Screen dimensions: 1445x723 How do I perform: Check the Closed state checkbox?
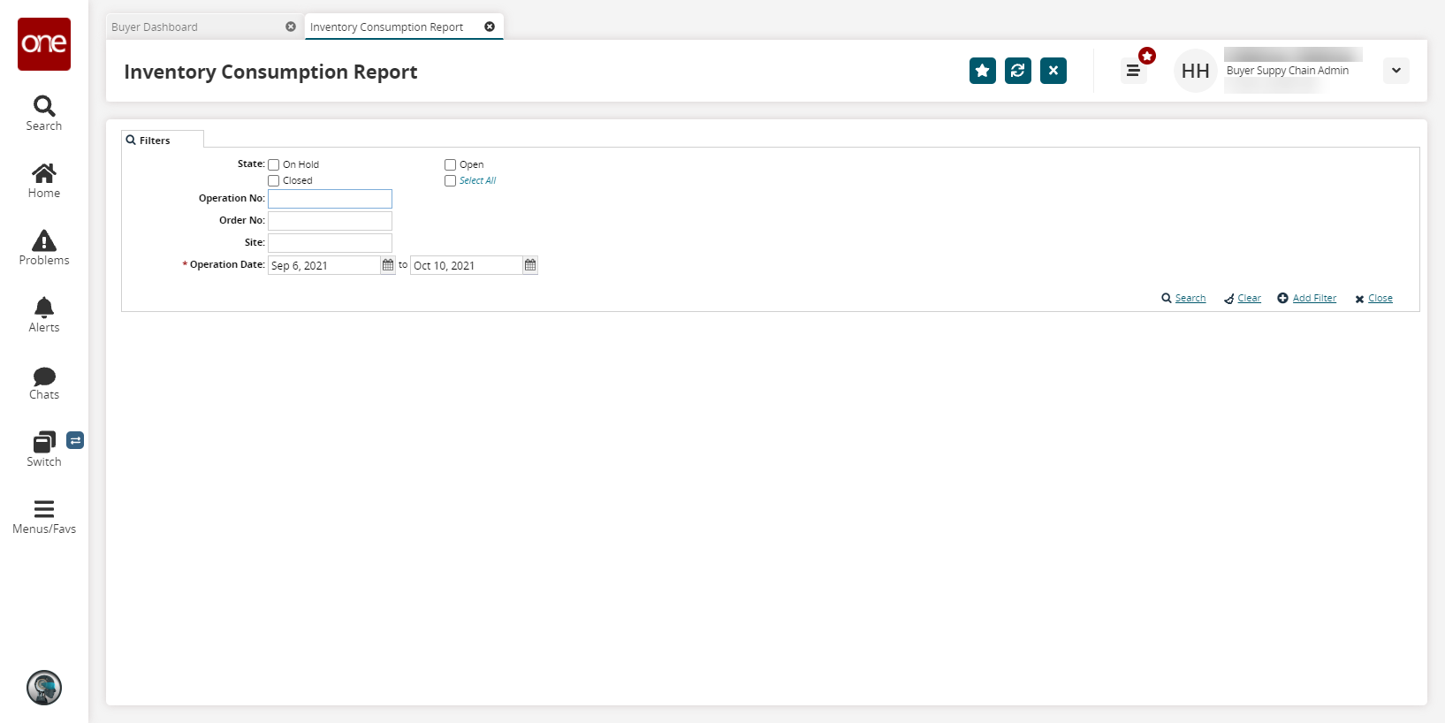[274, 180]
